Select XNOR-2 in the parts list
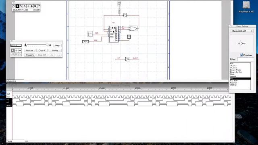Screen dimensions: 258x145 (x=240, y=85)
